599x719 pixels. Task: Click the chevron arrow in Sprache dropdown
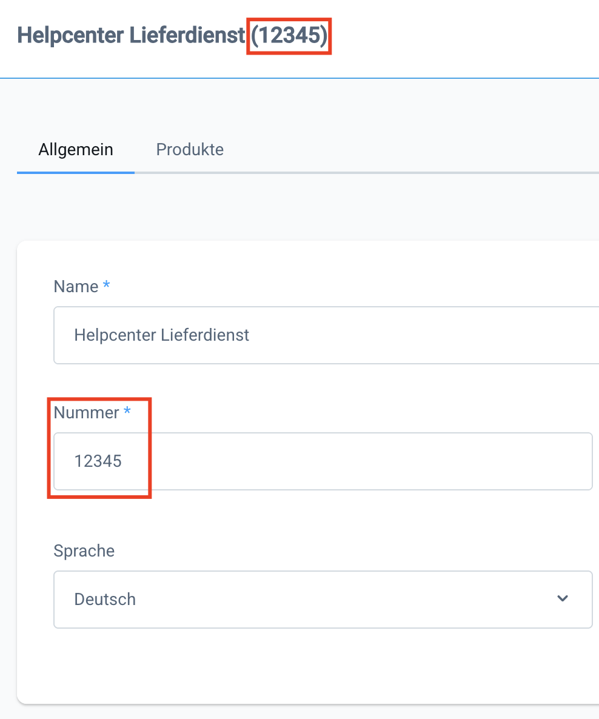(x=563, y=599)
